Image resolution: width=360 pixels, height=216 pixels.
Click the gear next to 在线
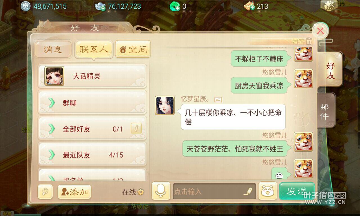[x=141, y=192]
